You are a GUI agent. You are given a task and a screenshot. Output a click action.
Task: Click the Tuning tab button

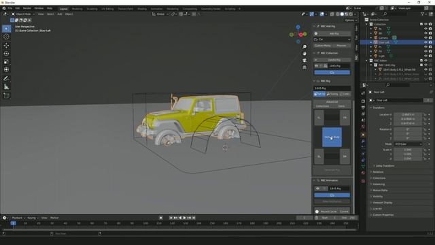tap(332, 94)
